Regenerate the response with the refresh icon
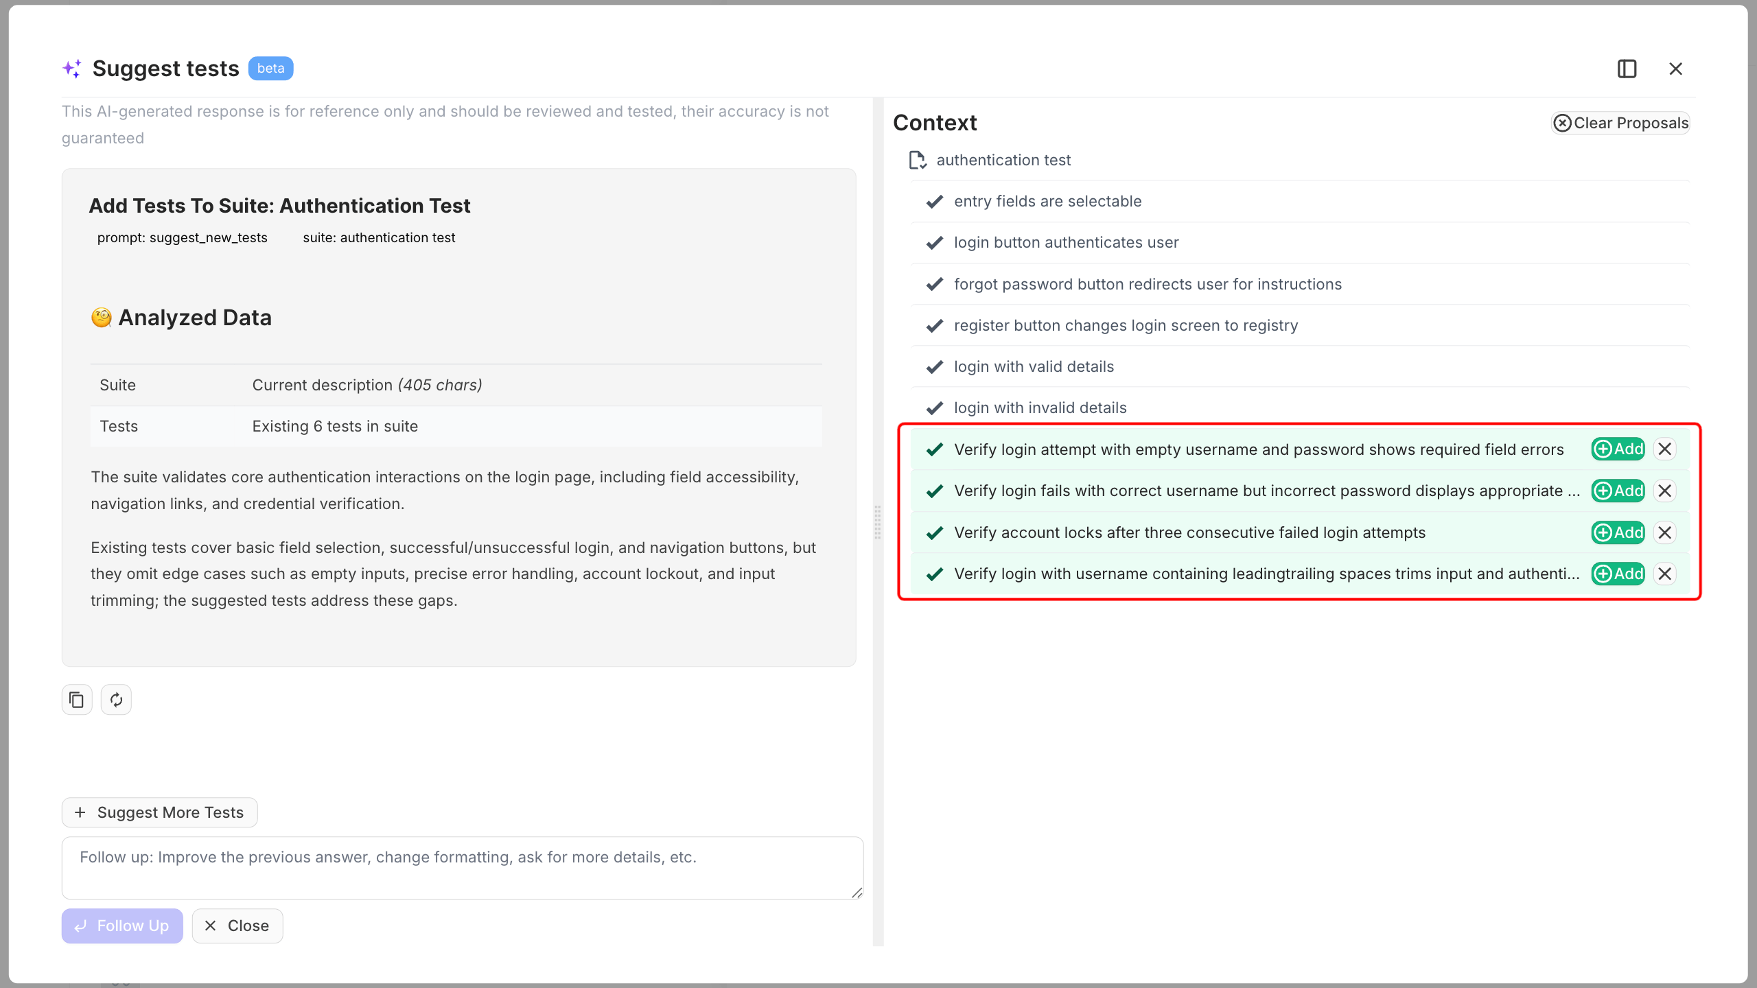This screenshot has width=1757, height=988. (x=116, y=700)
